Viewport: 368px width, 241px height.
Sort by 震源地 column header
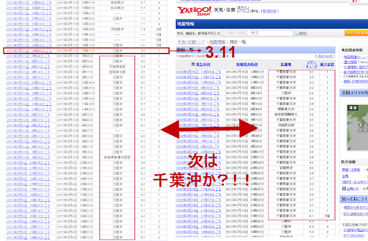coord(286,64)
